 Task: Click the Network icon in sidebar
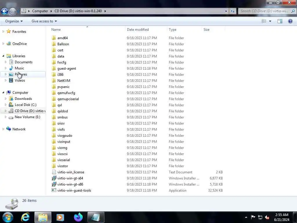(x=8, y=129)
